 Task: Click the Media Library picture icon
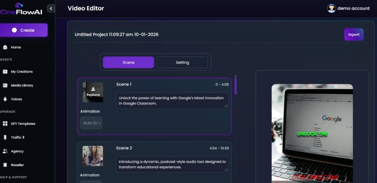click(x=5, y=85)
